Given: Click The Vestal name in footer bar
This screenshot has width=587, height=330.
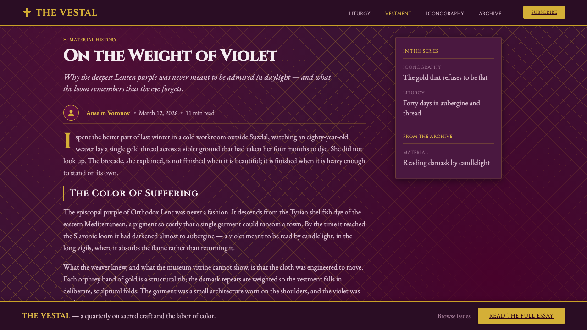Looking at the screenshot, I should point(46,315).
